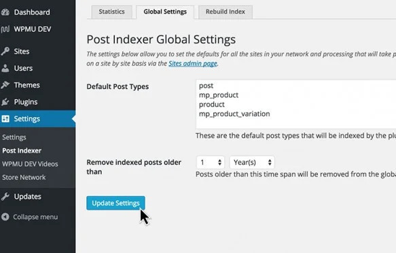The image size is (396, 253).
Task: Click the Users person icon
Action: pos(5,68)
